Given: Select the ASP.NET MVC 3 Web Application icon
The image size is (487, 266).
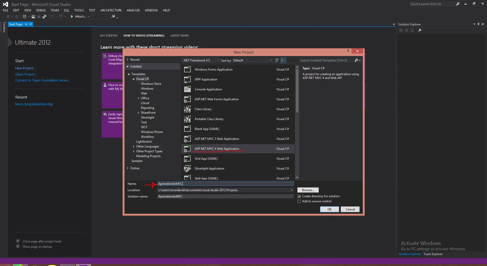Looking at the screenshot, I should click(187, 139).
